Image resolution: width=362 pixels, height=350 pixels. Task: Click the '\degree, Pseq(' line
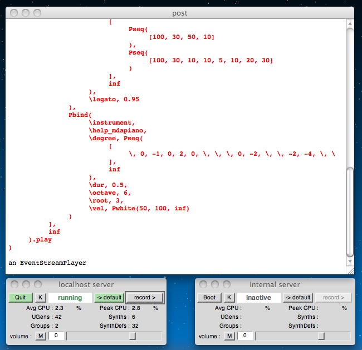(116, 138)
